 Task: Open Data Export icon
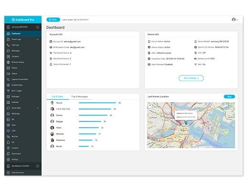8,154
